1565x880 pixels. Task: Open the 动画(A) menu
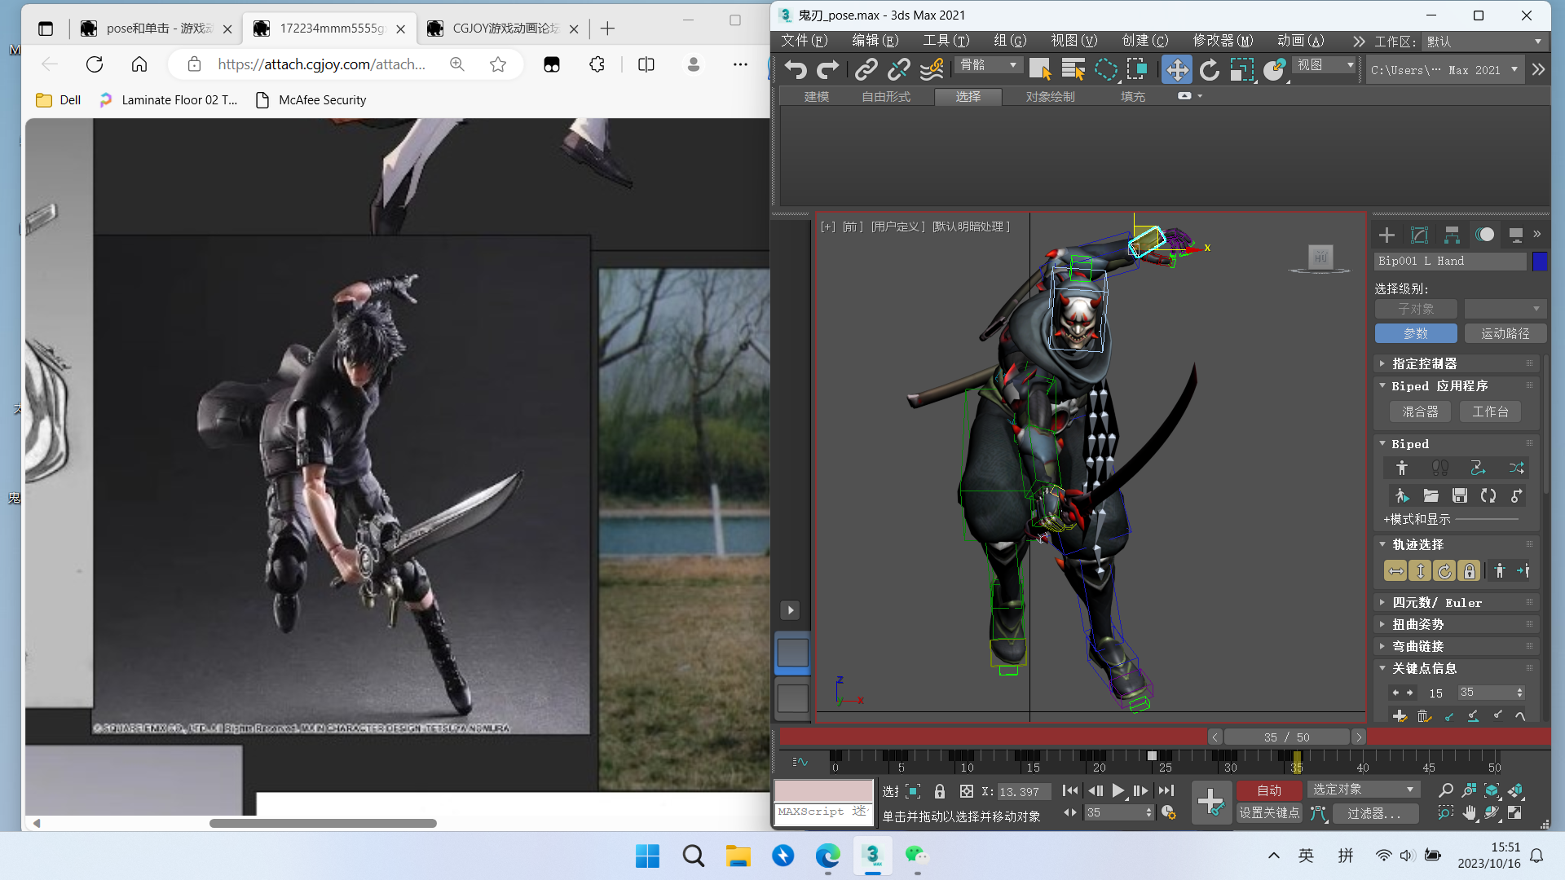click(1300, 41)
